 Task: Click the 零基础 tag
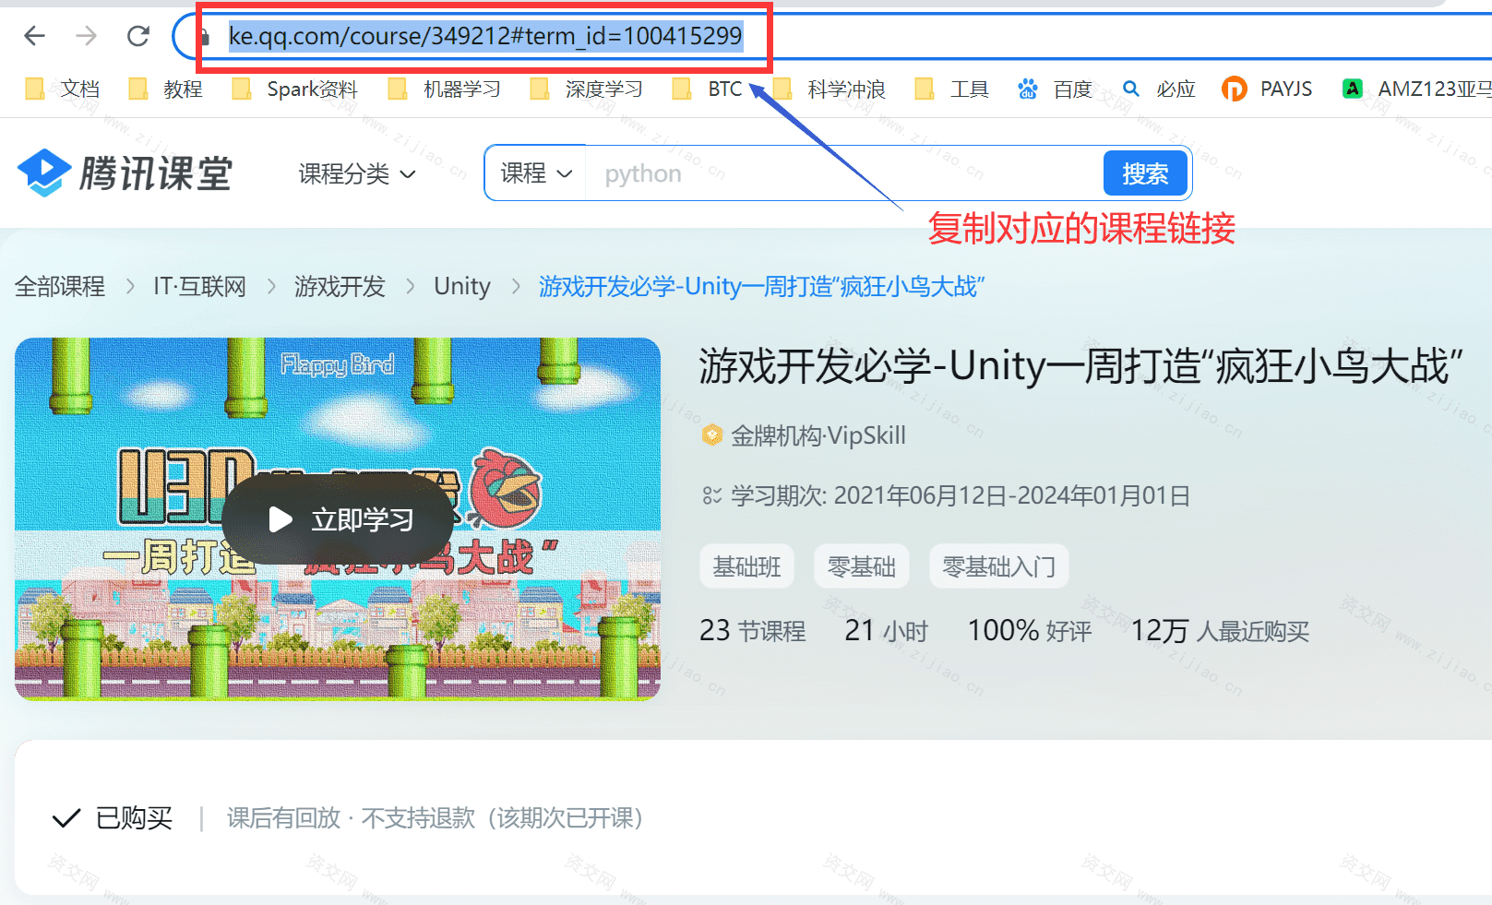(x=862, y=566)
